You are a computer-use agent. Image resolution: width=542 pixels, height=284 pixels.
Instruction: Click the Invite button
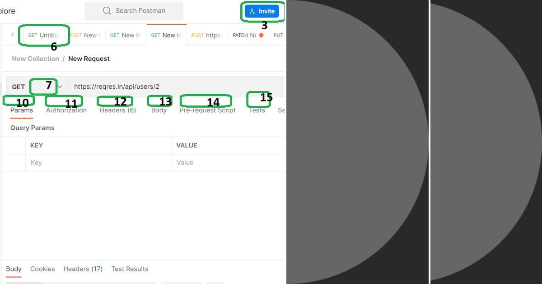point(262,12)
